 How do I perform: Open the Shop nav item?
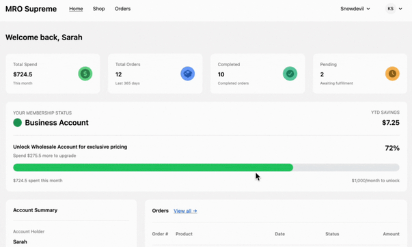99,9
